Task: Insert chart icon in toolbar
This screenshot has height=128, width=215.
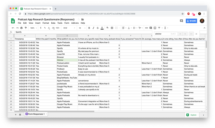Action: click(x=155, y=28)
